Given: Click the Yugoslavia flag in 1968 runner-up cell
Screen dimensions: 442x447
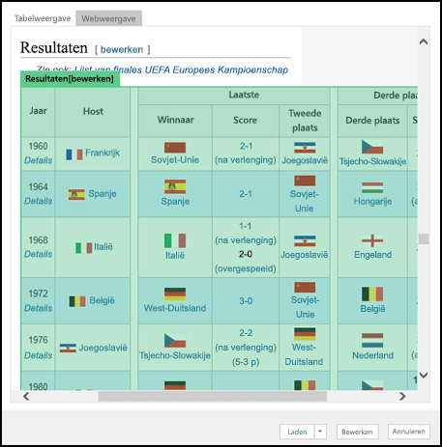Looking at the screenshot, I should coord(305,240).
